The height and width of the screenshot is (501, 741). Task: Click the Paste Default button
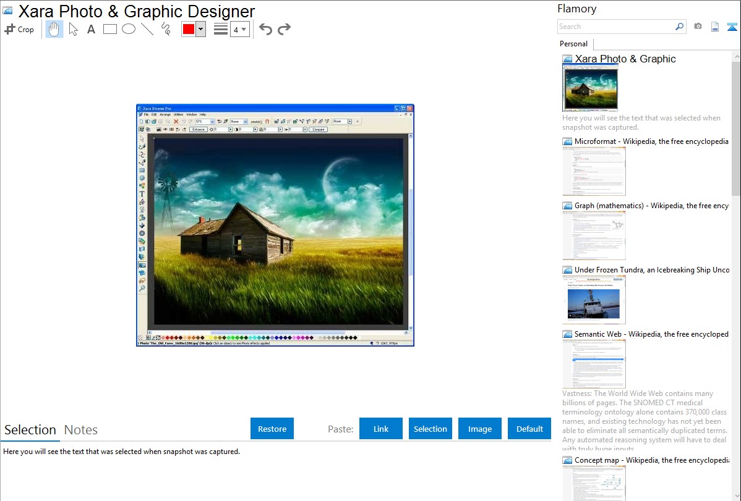tap(529, 429)
